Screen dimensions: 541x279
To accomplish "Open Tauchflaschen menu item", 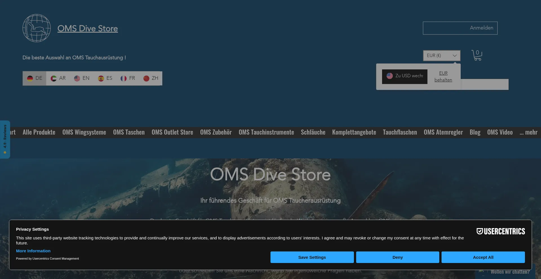I will 400,132.
